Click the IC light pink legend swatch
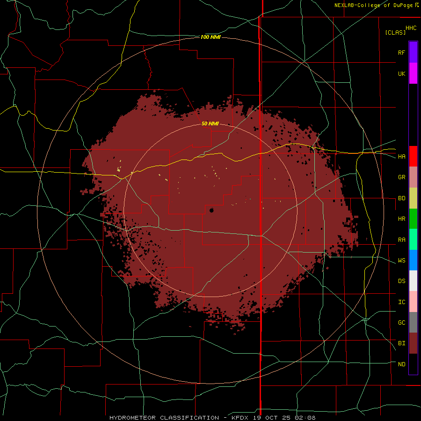This screenshot has width=421, height=421. [x=413, y=302]
